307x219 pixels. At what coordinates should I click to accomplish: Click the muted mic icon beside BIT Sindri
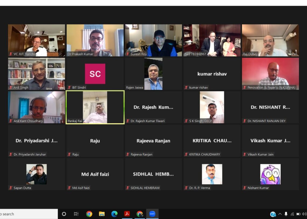click(69, 87)
